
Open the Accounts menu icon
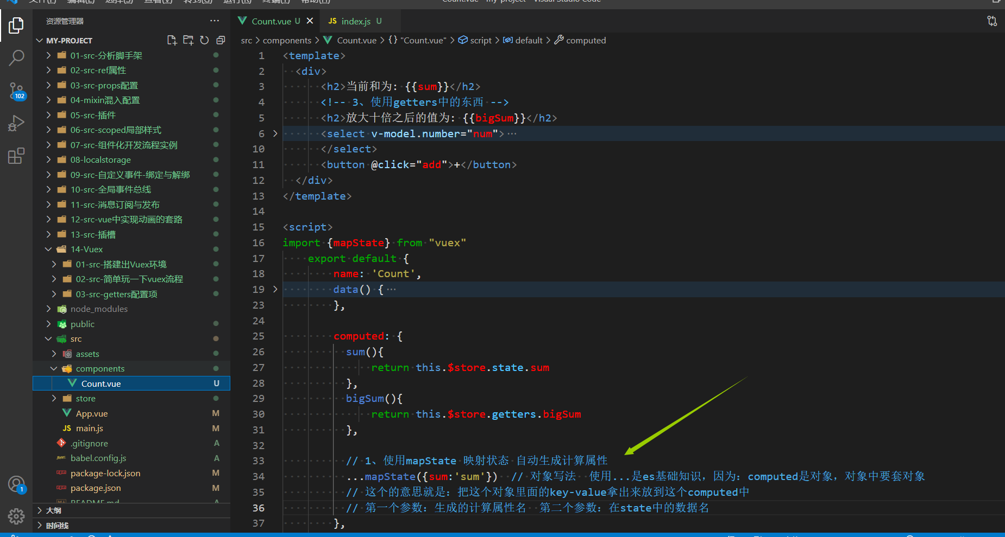click(16, 484)
